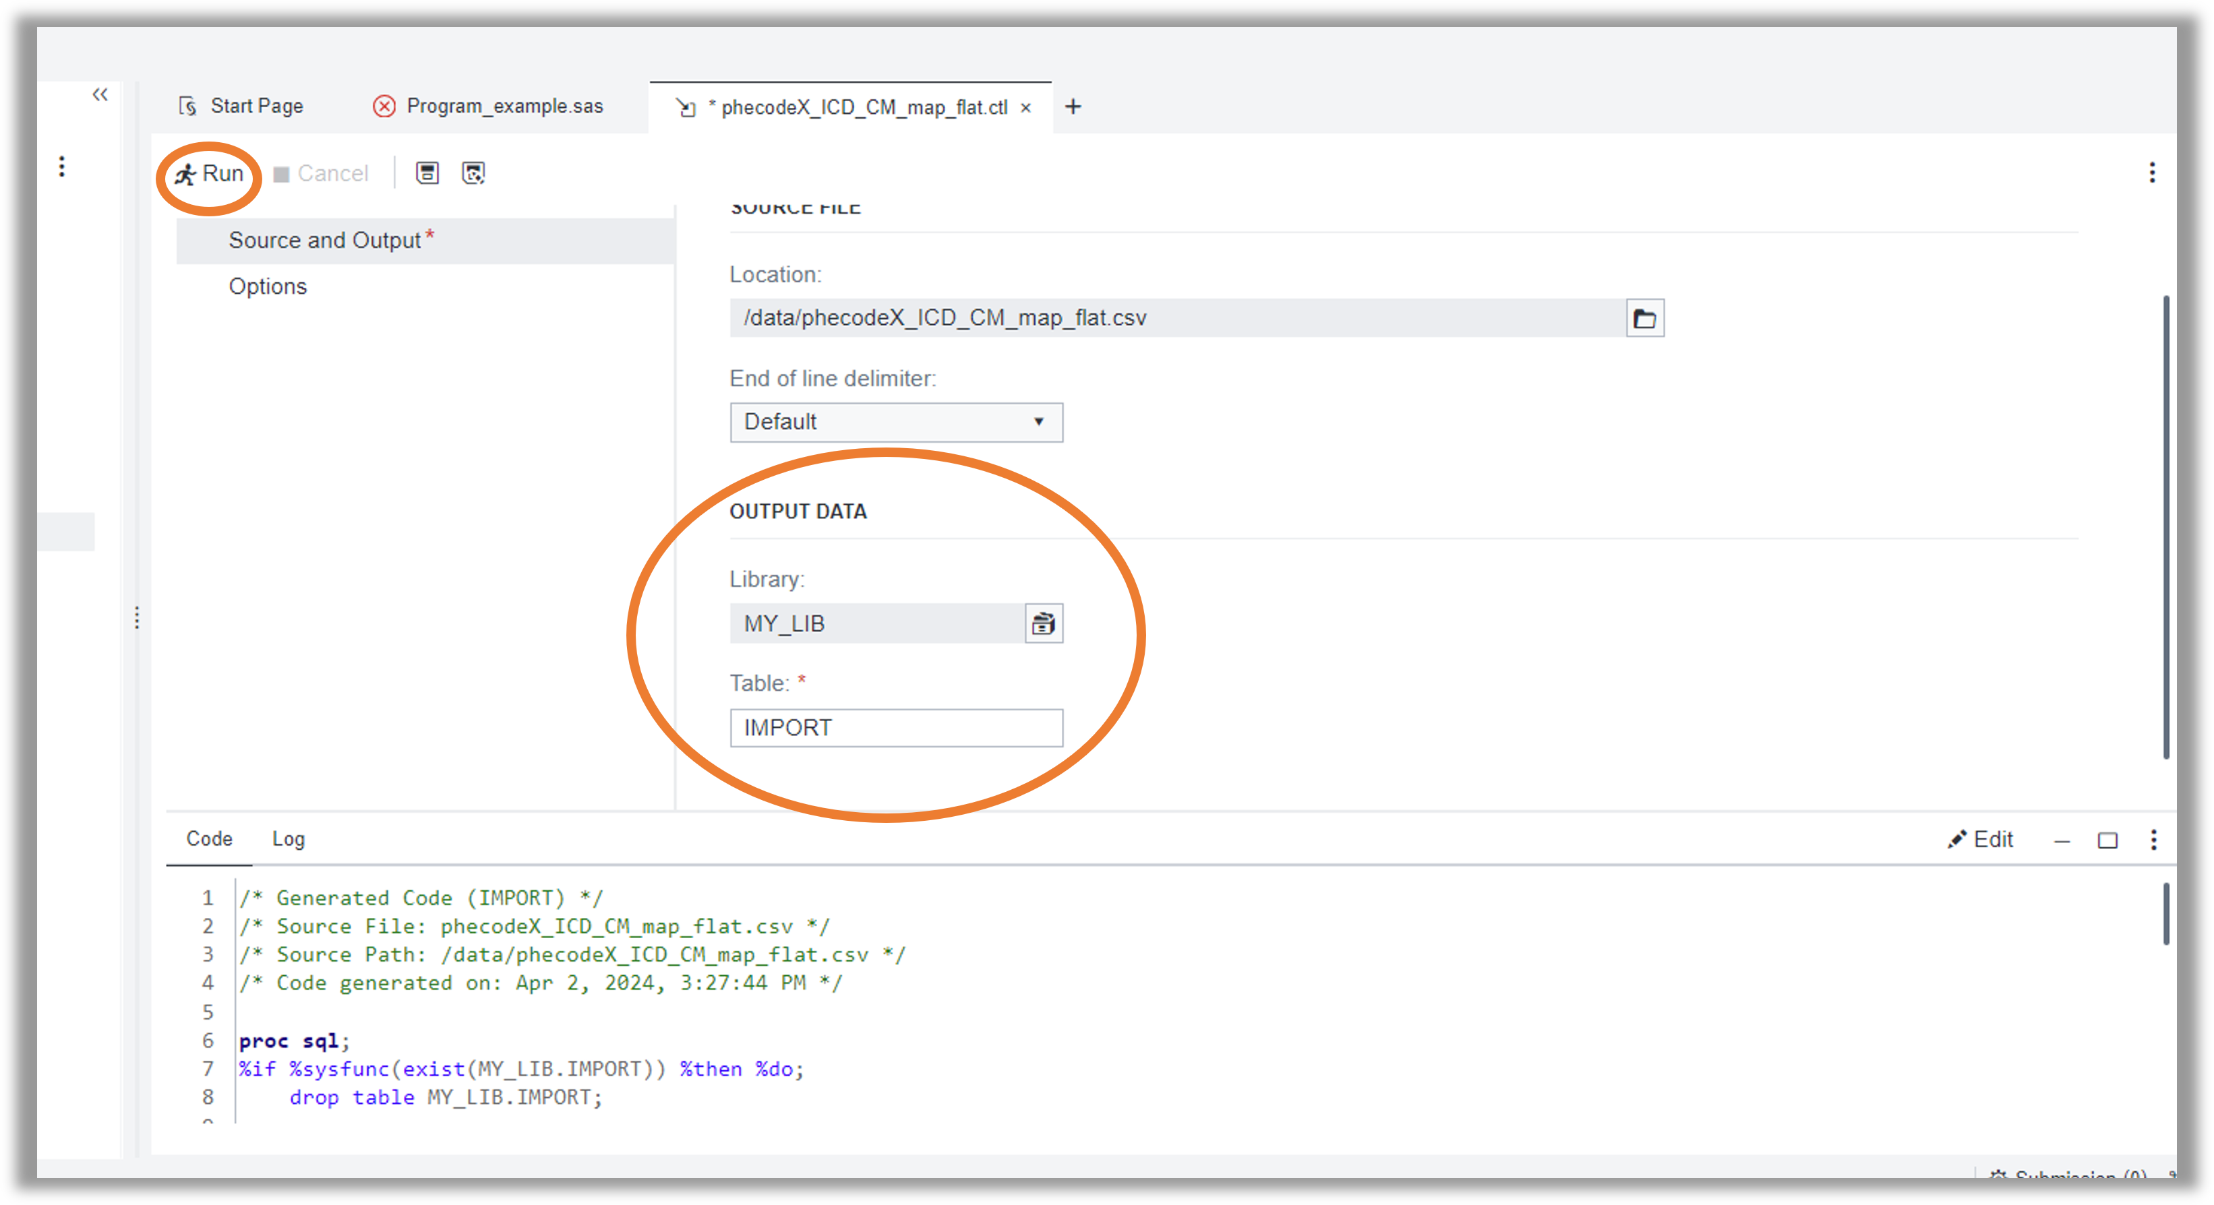Open the library selector icon
Screen dimensions: 2214x1205
(x=1044, y=623)
